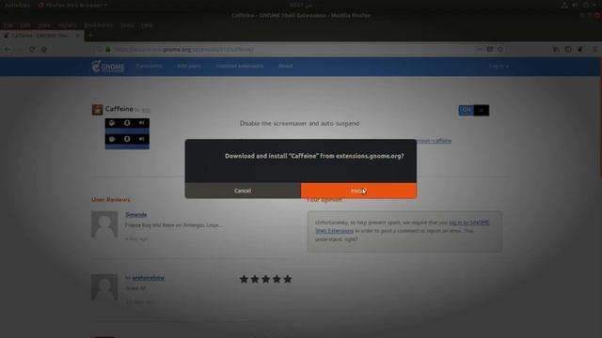Screen dimensions: 602x338
Task: Click the Caffeine extension icon beside the title
Action: (97, 110)
